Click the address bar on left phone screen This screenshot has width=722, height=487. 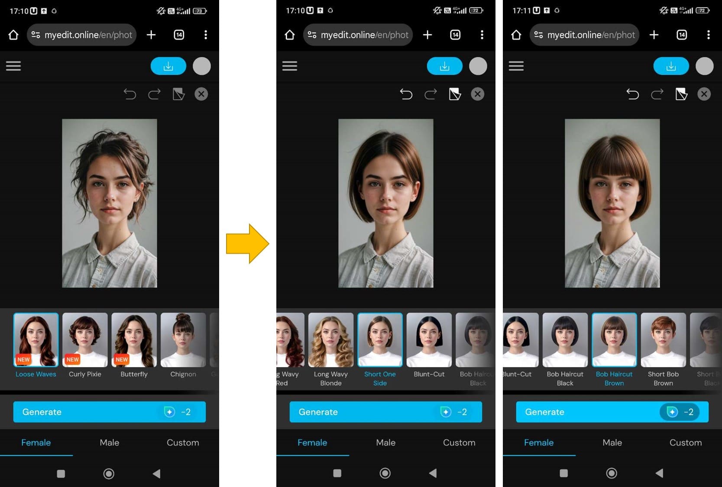(82, 35)
